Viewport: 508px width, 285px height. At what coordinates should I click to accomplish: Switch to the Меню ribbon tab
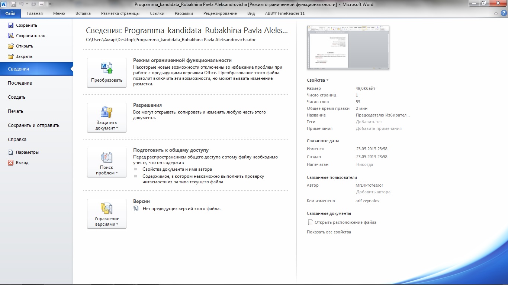(x=59, y=13)
